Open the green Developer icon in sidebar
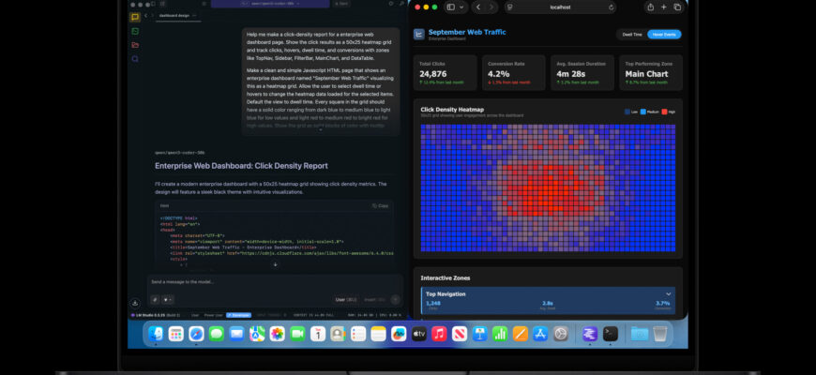This screenshot has height=375, width=816. coord(135,31)
